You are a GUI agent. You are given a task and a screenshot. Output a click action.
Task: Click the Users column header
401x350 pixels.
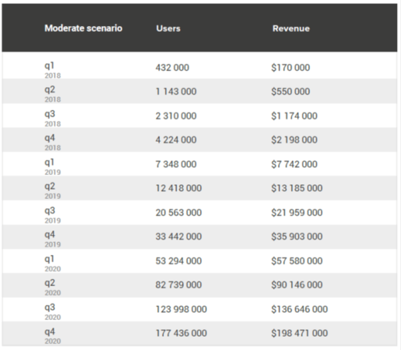pyautogui.click(x=168, y=29)
